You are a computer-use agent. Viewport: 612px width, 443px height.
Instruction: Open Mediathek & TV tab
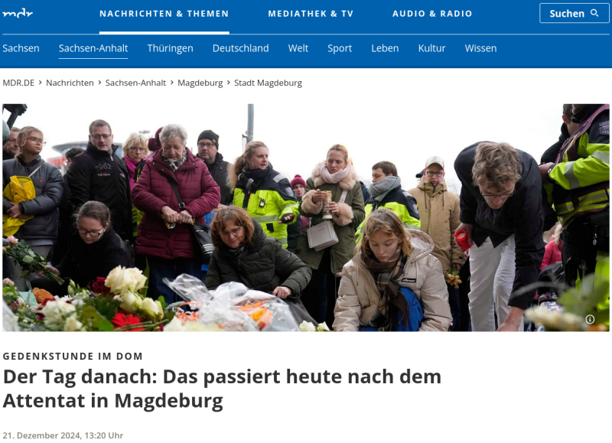click(x=311, y=14)
